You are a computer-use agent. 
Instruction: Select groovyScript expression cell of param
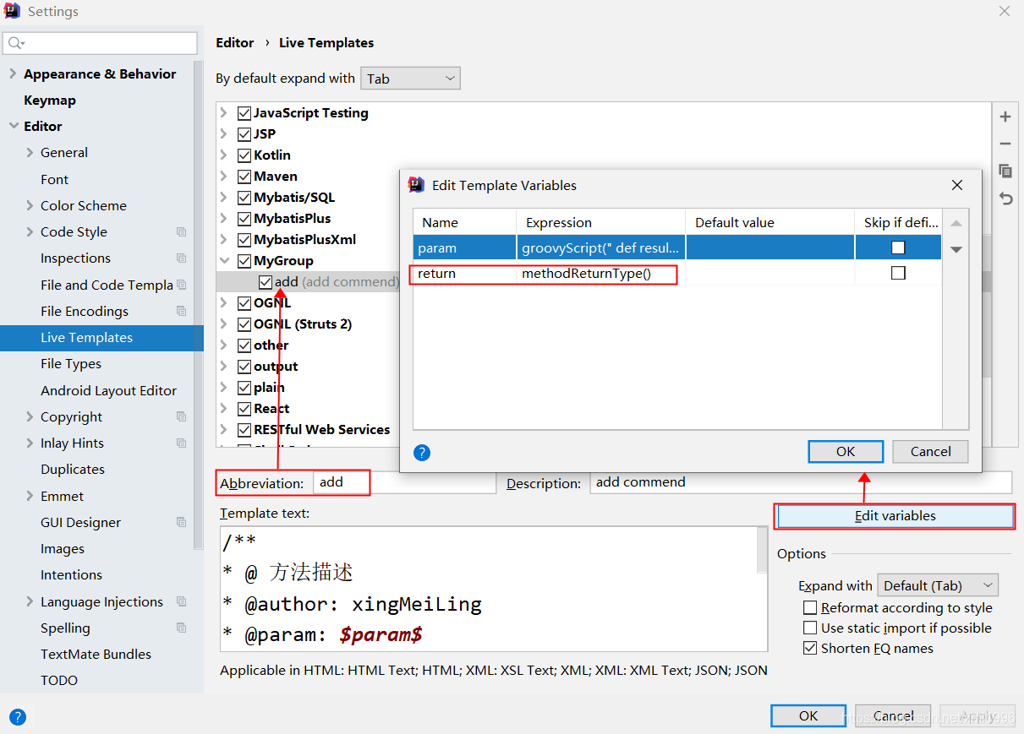pyautogui.click(x=600, y=247)
